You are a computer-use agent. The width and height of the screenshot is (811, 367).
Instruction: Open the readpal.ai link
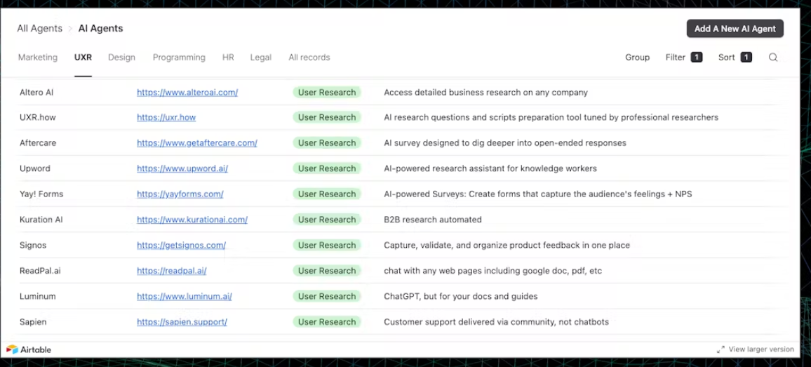click(172, 271)
